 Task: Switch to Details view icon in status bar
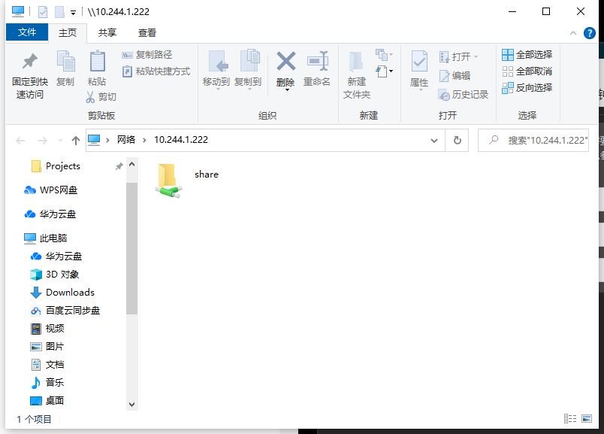point(570,419)
